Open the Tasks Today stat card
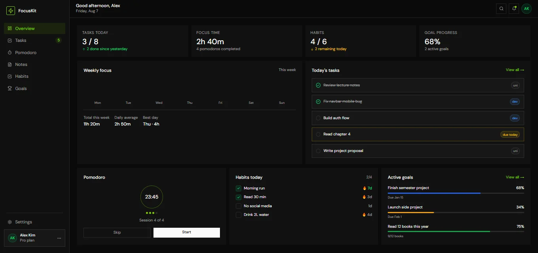Screen dimensions: 538x253 [x=133, y=41]
